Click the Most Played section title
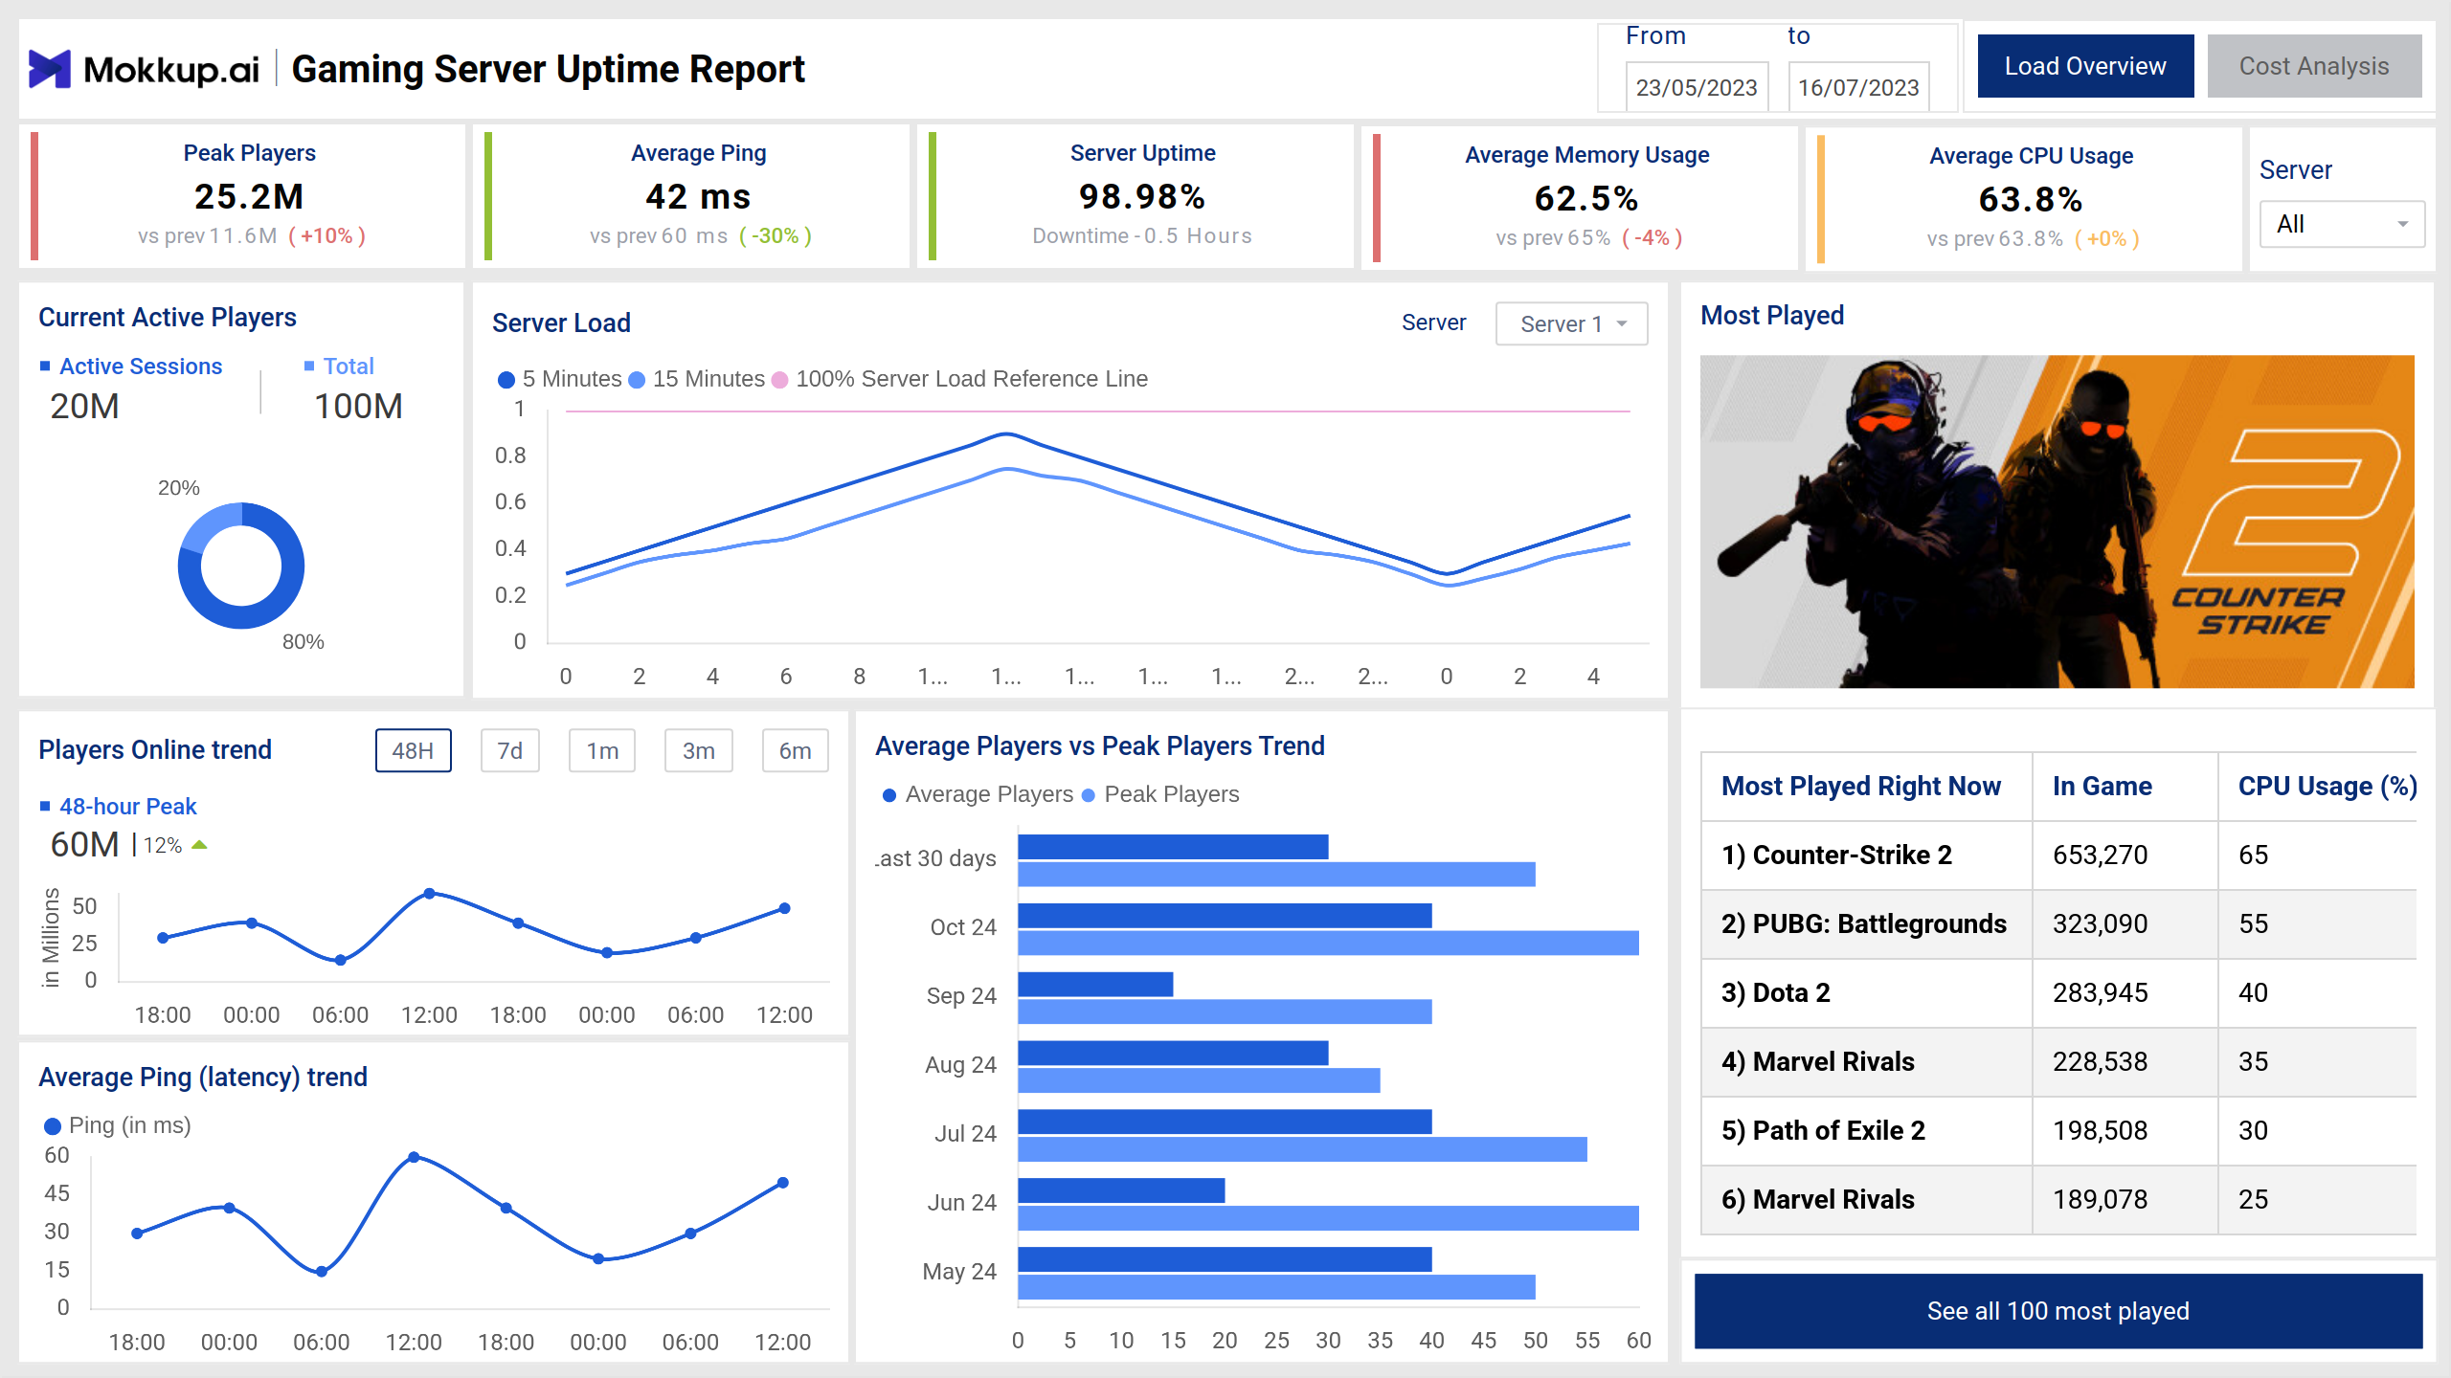The width and height of the screenshot is (2451, 1378). pos(1772,316)
